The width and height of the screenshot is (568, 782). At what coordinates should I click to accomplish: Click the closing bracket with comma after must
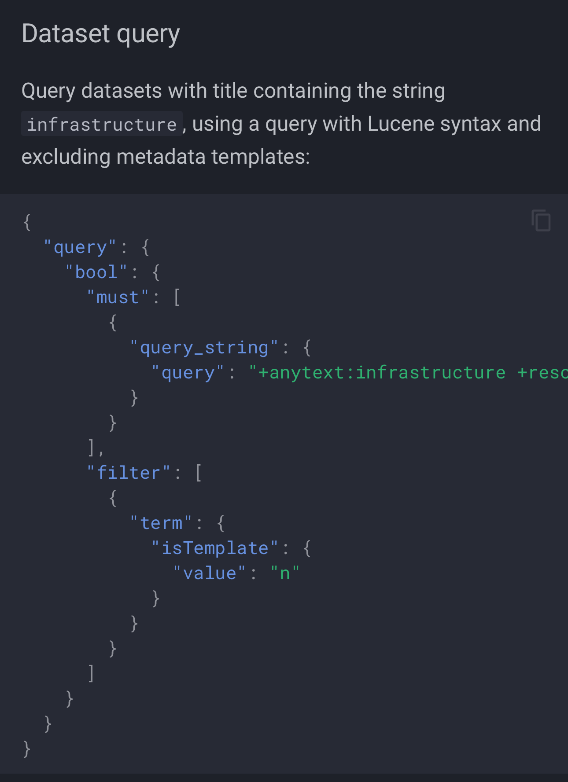coord(95,448)
